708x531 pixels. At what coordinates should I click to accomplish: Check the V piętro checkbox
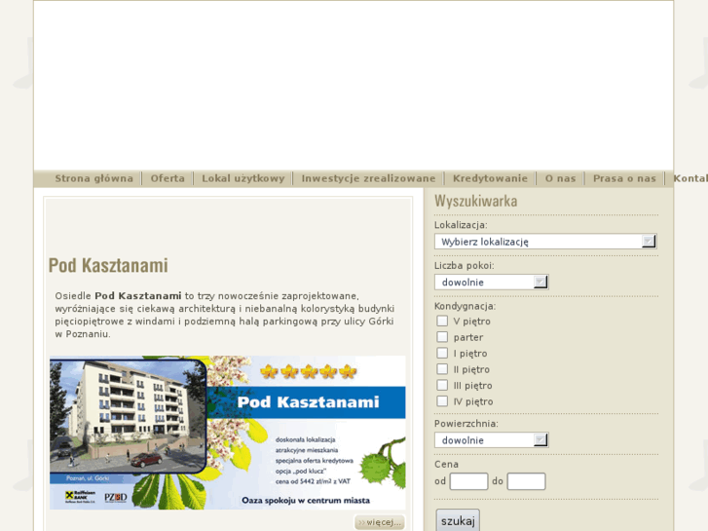pyautogui.click(x=442, y=321)
